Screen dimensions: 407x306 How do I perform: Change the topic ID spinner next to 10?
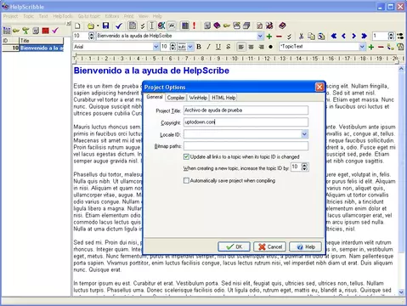[91, 36]
